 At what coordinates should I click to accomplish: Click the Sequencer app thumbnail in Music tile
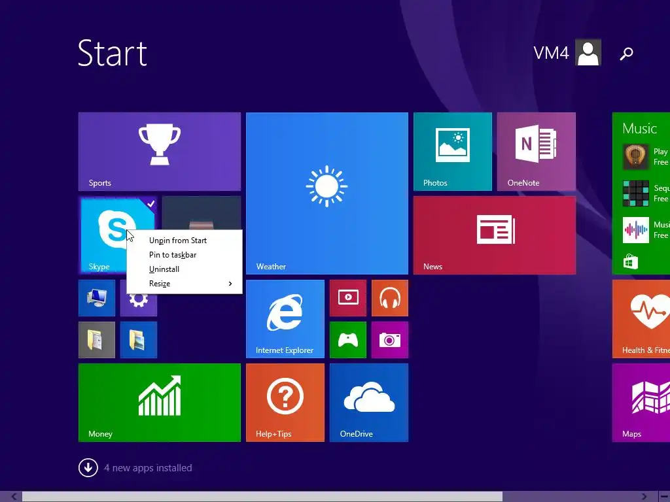click(x=635, y=193)
